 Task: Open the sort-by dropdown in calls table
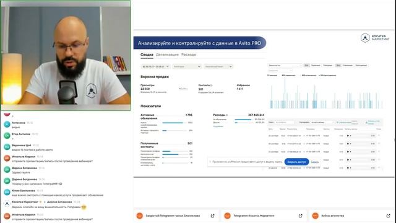322,123
